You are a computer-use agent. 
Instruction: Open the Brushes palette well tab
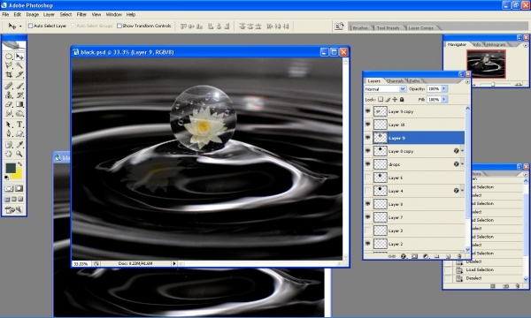point(360,28)
